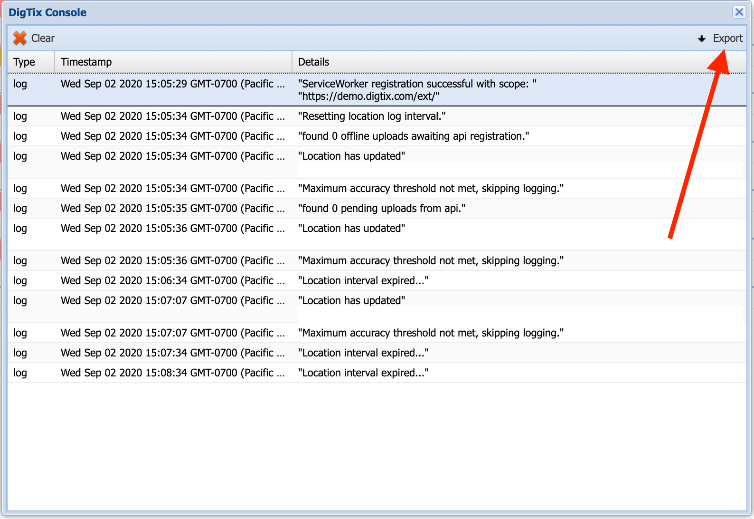Select "Location has updated" detail at 15:07:07

pos(351,300)
